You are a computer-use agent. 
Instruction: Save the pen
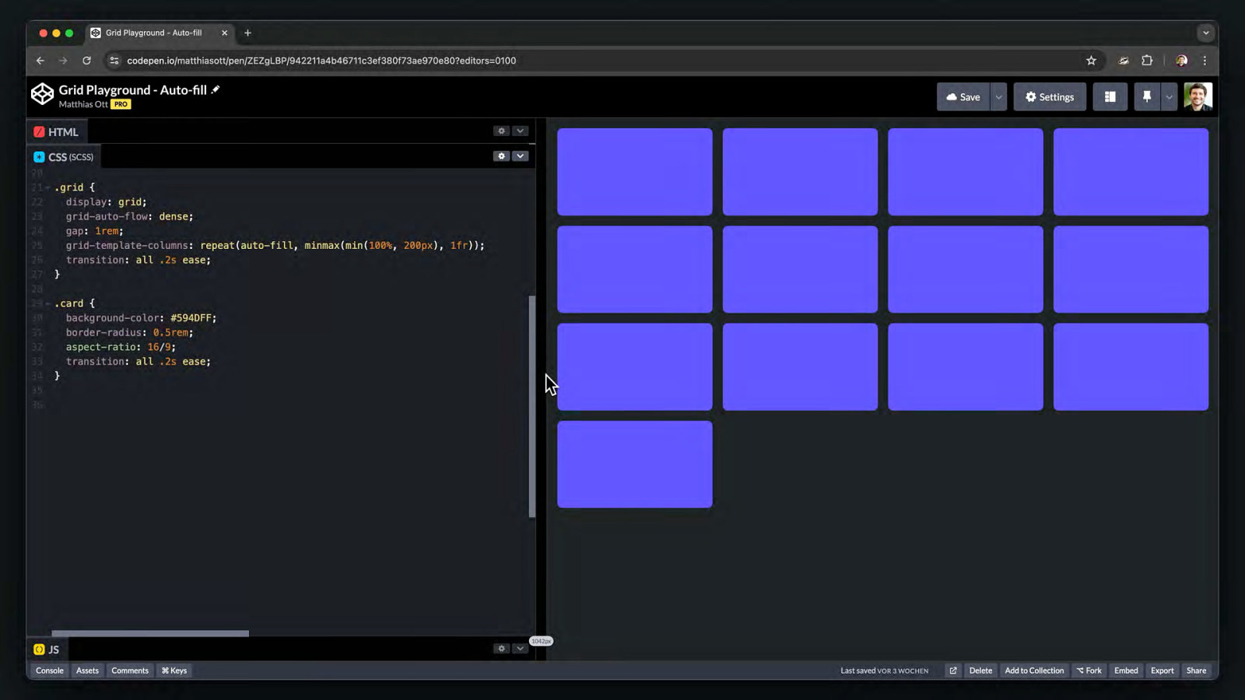click(963, 97)
